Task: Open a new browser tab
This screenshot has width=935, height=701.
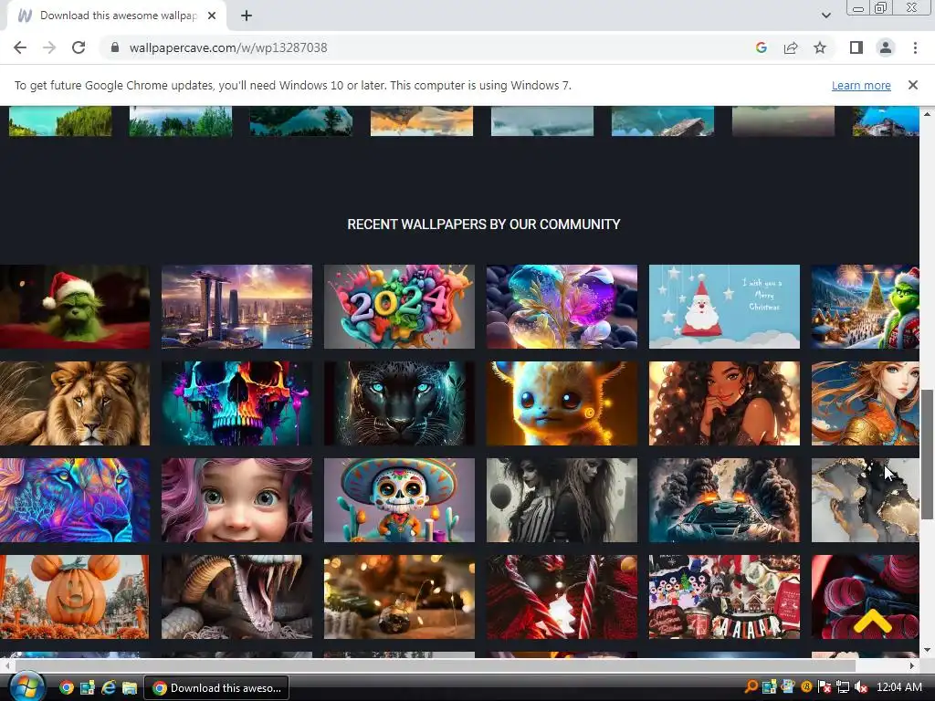Action: [x=247, y=16]
